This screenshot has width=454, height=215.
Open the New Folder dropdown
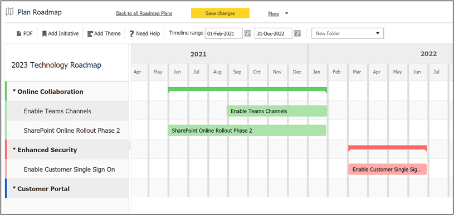tap(348, 33)
